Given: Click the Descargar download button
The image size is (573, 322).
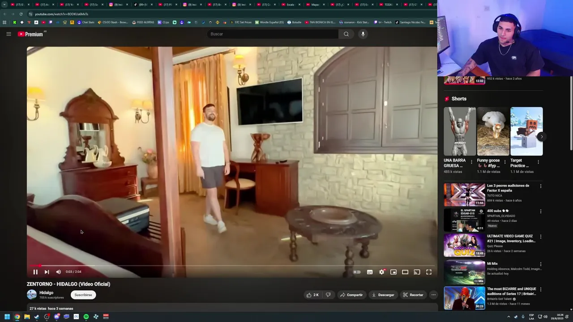Looking at the screenshot, I should (x=383, y=295).
